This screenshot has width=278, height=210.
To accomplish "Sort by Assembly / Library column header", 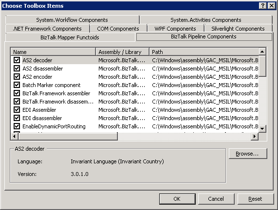I will pyautogui.click(x=123, y=52).
